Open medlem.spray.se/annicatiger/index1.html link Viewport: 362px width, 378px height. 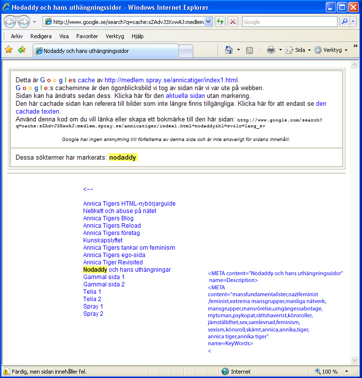(x=171, y=80)
